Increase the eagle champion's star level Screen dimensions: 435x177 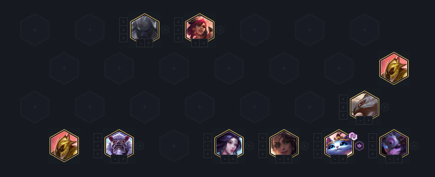point(368,121)
